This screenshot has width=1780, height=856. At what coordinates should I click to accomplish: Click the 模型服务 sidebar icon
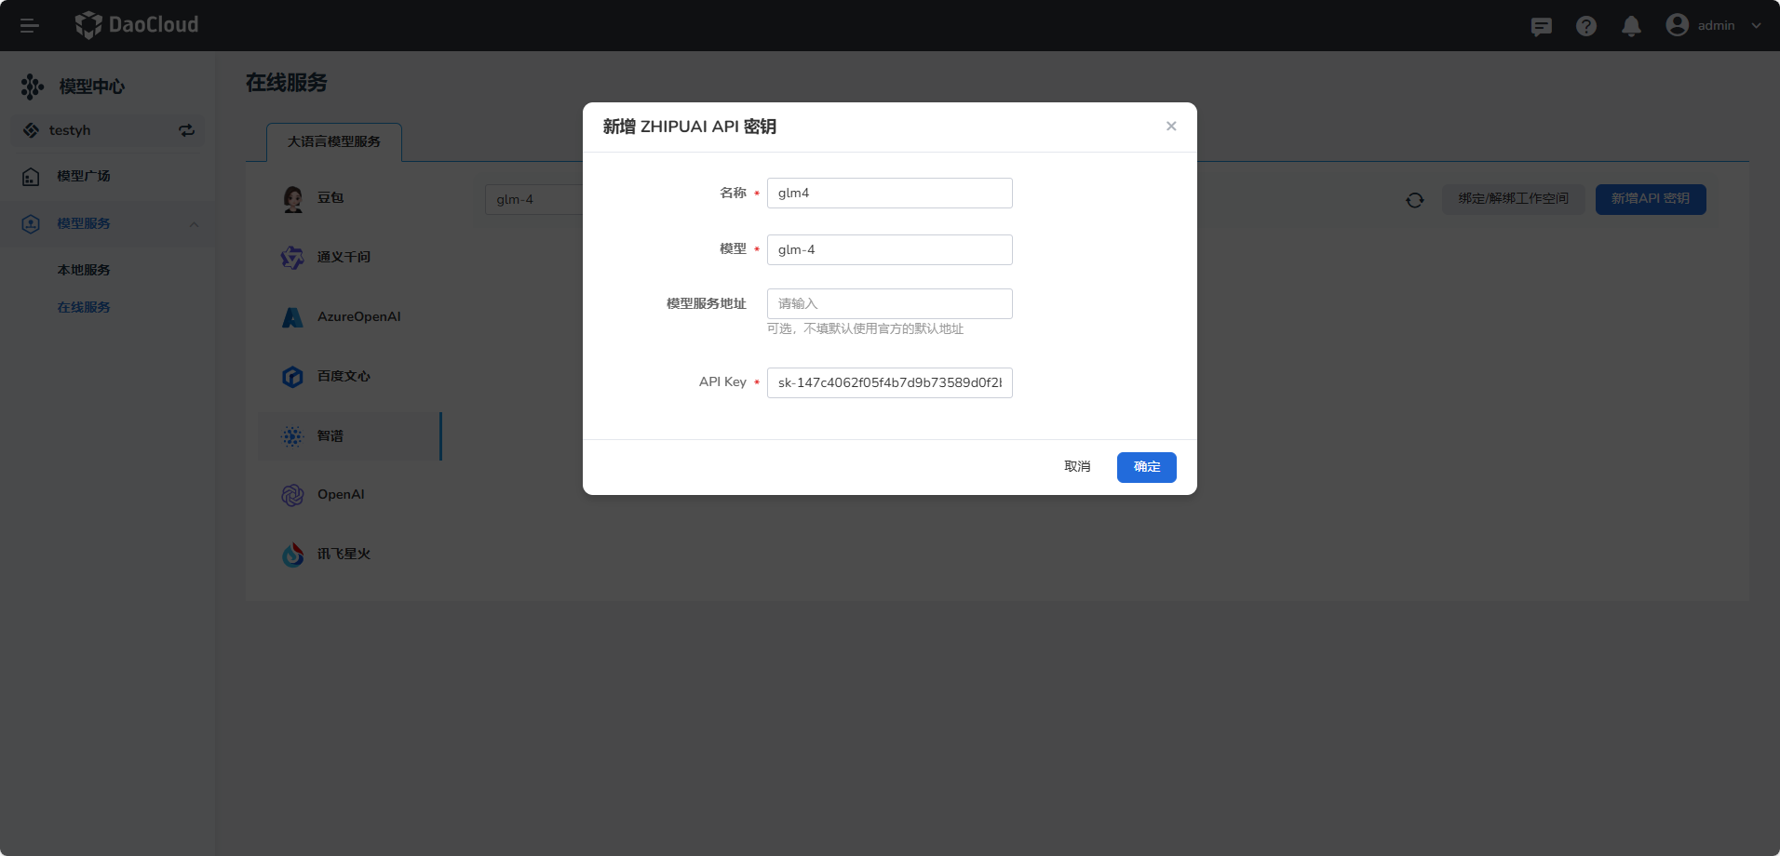click(31, 223)
